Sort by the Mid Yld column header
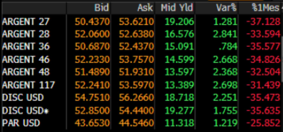Image resolution: width=283 pixels, height=132 pixels. [177, 8]
